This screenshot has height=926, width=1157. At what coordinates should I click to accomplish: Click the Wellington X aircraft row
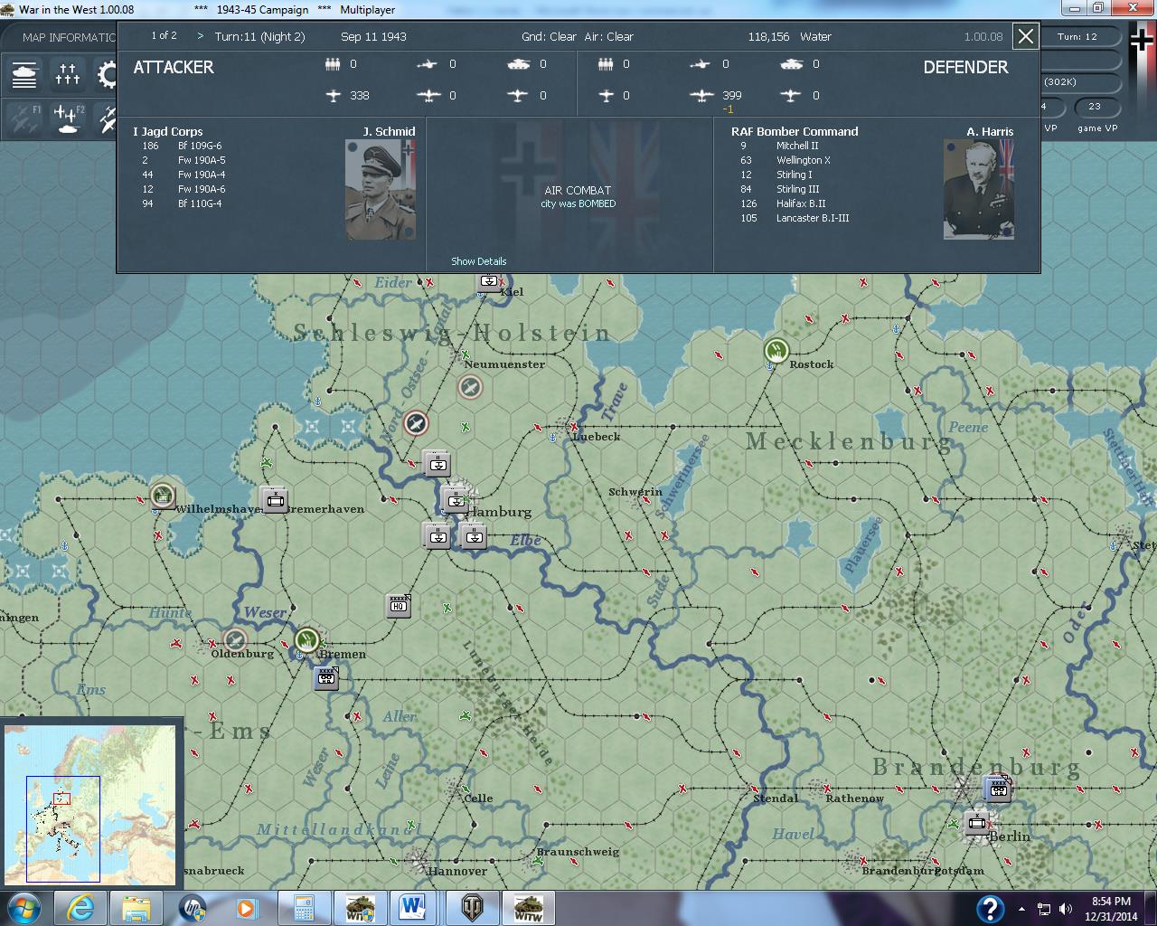(x=785, y=160)
